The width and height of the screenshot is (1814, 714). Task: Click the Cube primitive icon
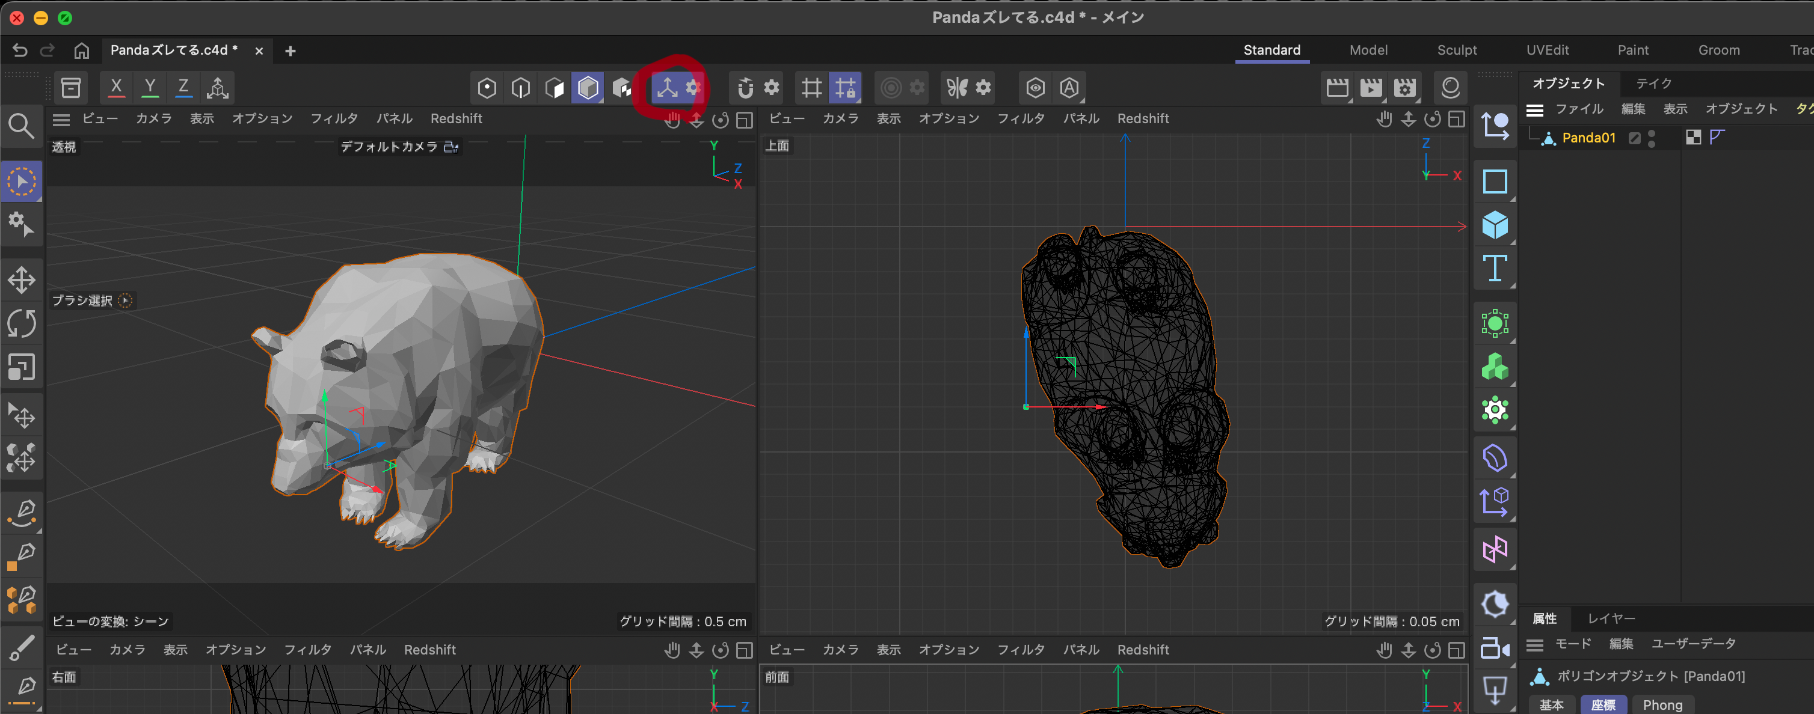click(1494, 225)
